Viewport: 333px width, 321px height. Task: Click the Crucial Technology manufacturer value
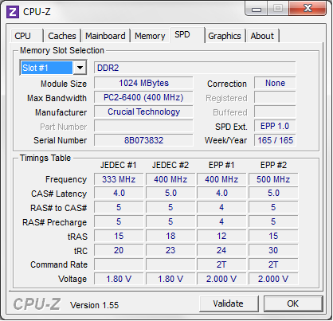pos(143,112)
